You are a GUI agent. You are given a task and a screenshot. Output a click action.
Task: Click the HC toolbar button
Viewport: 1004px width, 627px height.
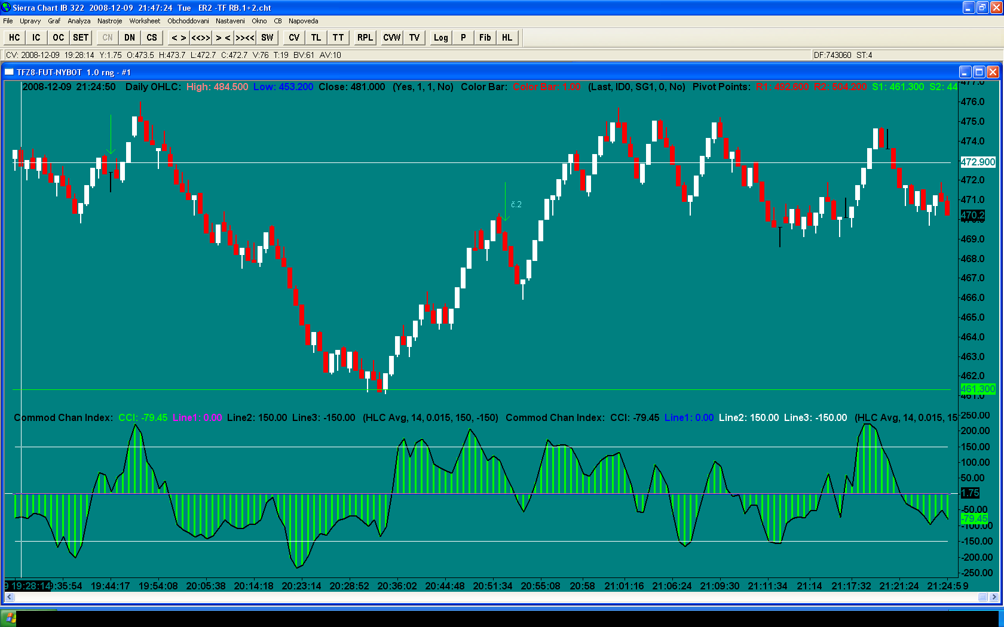[x=14, y=38]
